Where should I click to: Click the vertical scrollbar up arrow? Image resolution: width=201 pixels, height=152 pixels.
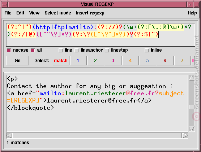(192, 78)
